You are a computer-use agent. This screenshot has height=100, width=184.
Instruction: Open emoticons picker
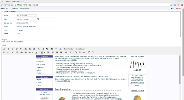point(80,52)
